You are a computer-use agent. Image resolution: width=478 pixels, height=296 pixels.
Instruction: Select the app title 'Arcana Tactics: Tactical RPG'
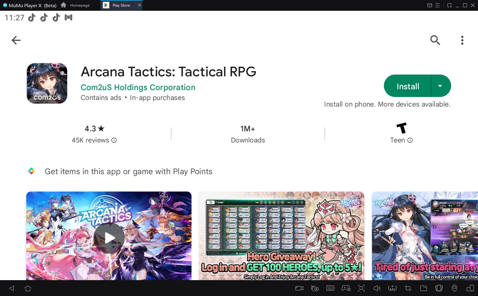pos(168,72)
